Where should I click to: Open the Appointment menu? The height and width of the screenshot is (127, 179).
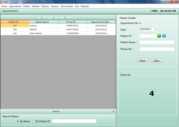[x=15, y=6]
